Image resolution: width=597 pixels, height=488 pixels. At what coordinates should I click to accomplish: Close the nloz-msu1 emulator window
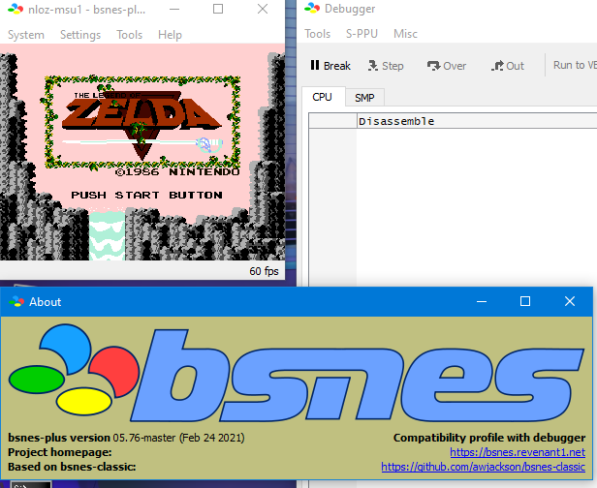263,9
